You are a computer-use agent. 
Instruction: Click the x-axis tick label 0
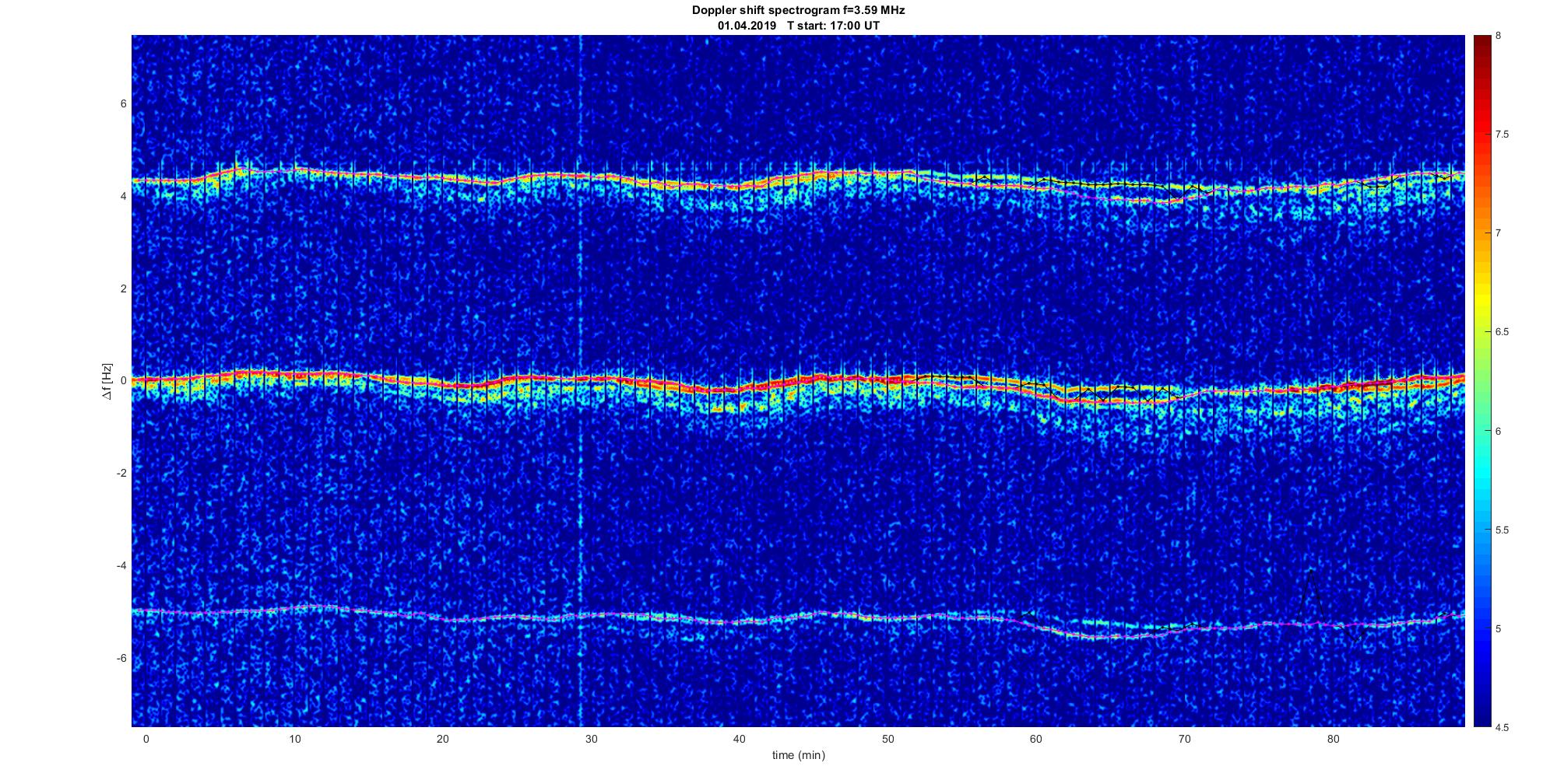[x=146, y=739]
